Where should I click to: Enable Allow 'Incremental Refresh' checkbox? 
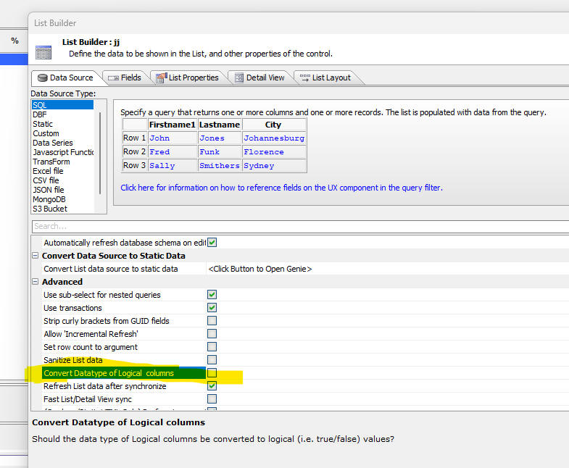(x=212, y=334)
